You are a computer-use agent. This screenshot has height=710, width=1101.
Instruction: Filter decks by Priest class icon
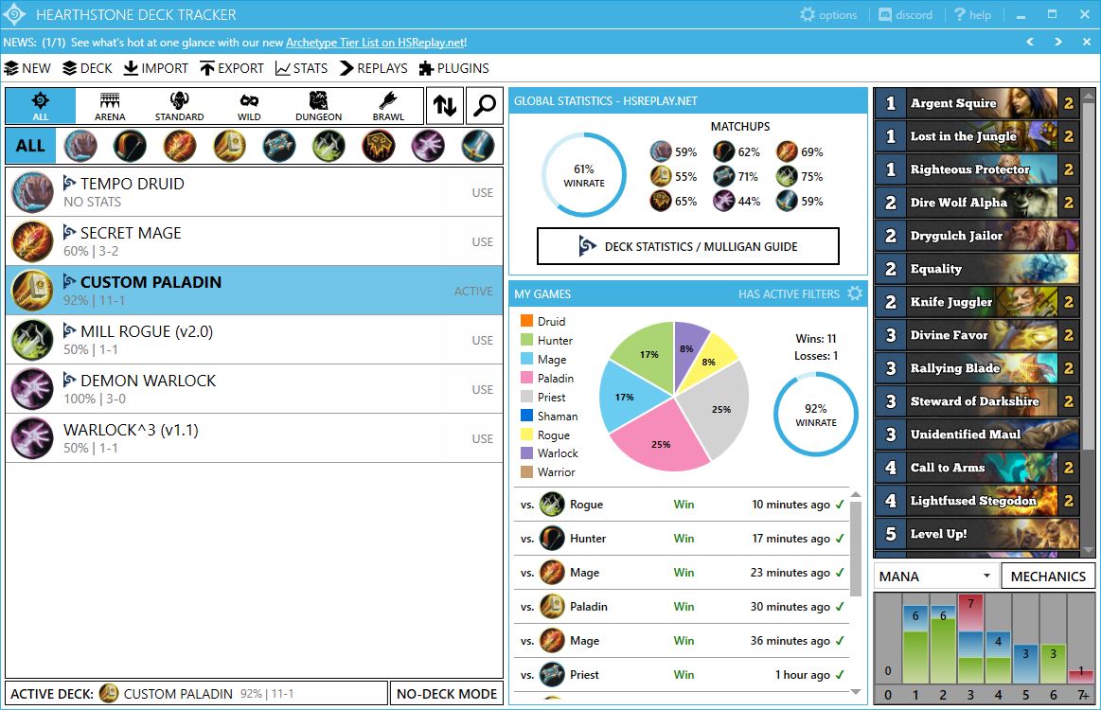click(x=278, y=146)
